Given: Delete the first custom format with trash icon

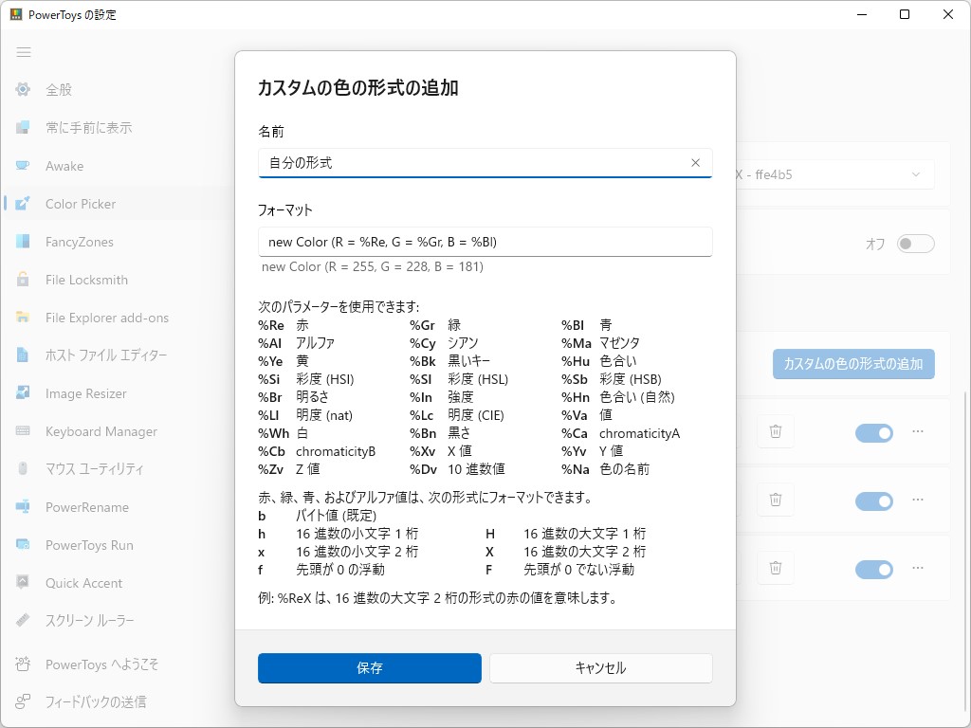Looking at the screenshot, I should click(x=776, y=431).
